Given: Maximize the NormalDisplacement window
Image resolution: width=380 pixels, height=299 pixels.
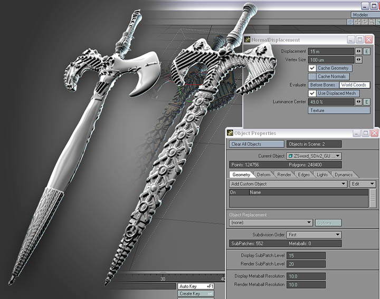Looking at the screenshot, I should [360, 40].
